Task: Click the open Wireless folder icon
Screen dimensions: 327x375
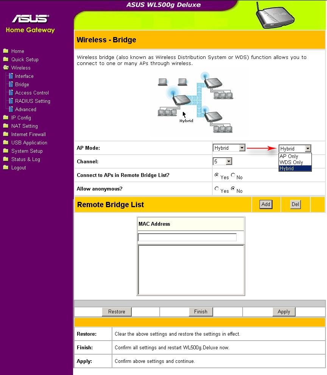Action: tap(6, 67)
